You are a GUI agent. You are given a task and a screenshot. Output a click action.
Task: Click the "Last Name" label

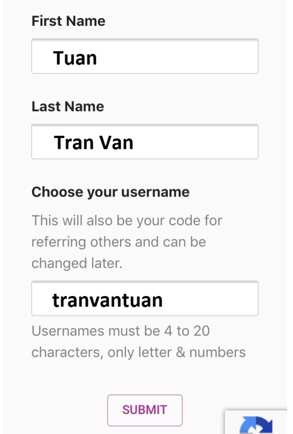67,106
